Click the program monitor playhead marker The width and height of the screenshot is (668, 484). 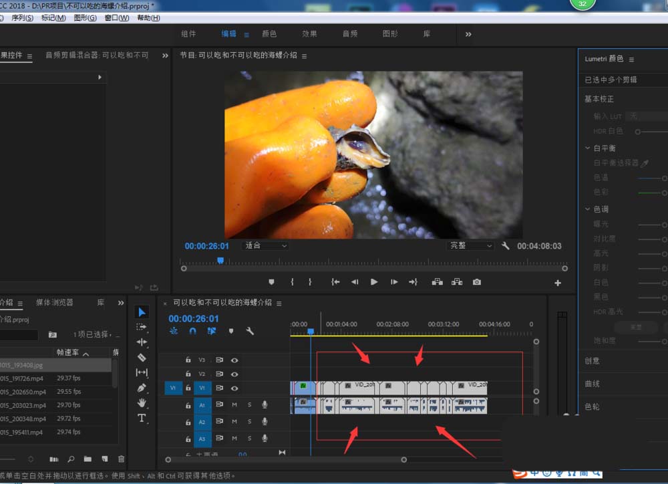pos(220,261)
